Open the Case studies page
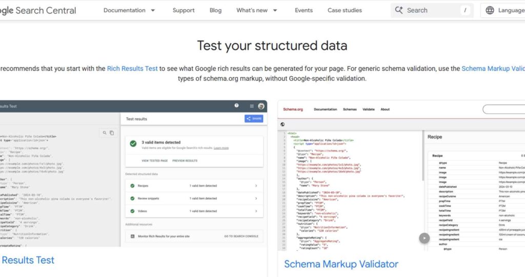525x277 pixels. click(x=345, y=10)
